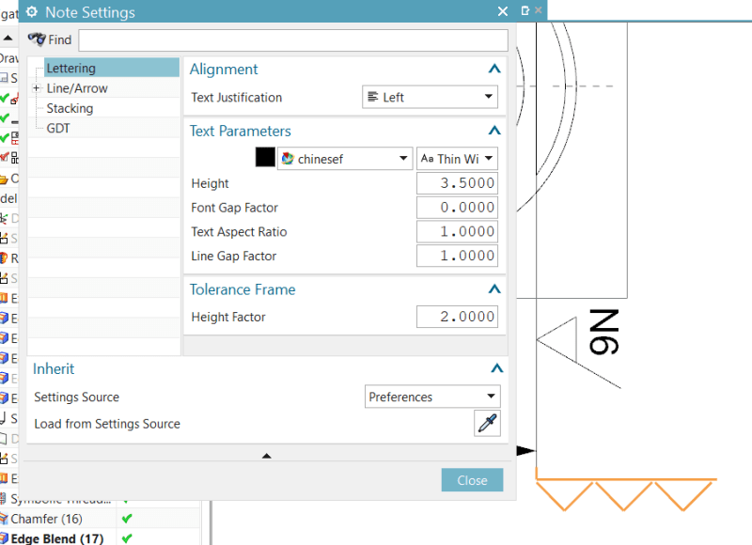Image resolution: width=752 pixels, height=545 pixels.
Task: Click the Close button
Action: [472, 480]
